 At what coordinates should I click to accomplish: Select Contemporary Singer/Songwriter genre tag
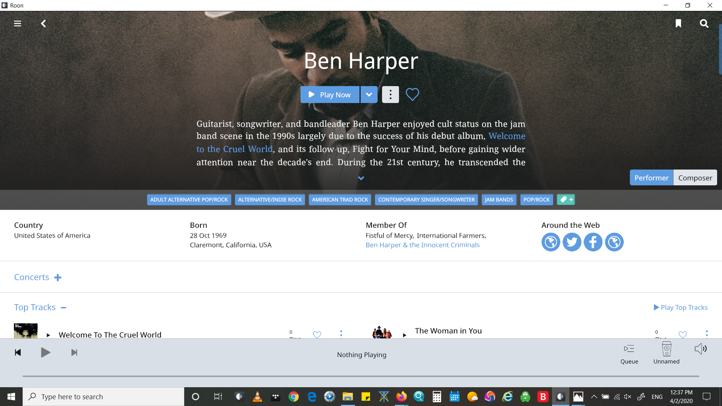426,200
